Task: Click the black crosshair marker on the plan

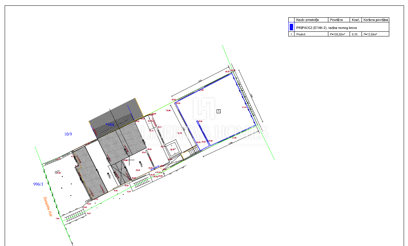Action: tap(130, 159)
